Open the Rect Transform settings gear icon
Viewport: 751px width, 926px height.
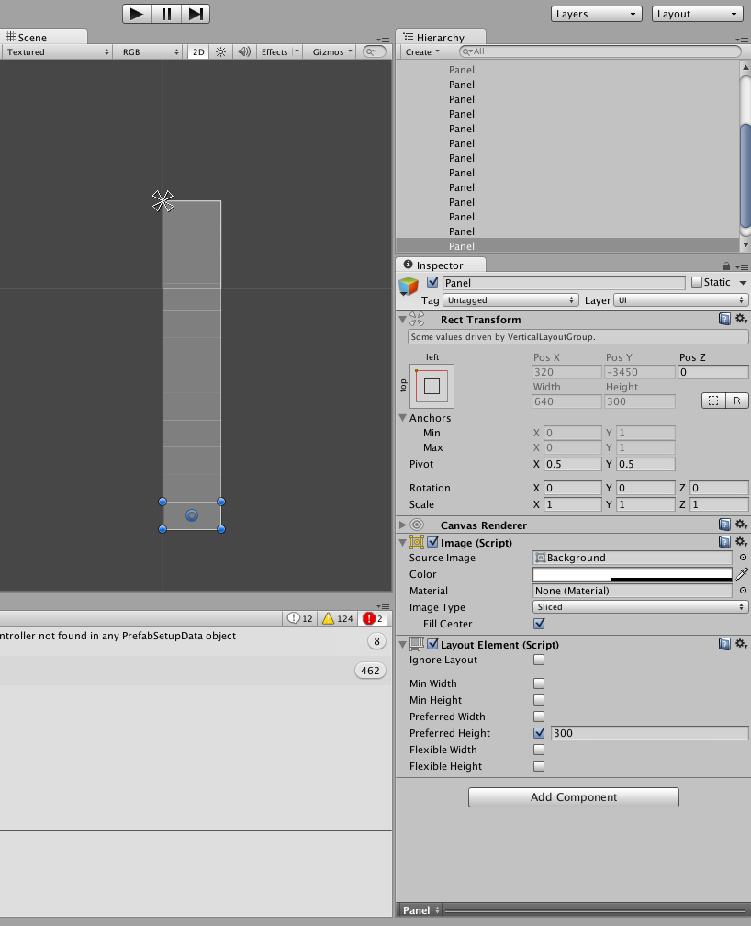(742, 318)
